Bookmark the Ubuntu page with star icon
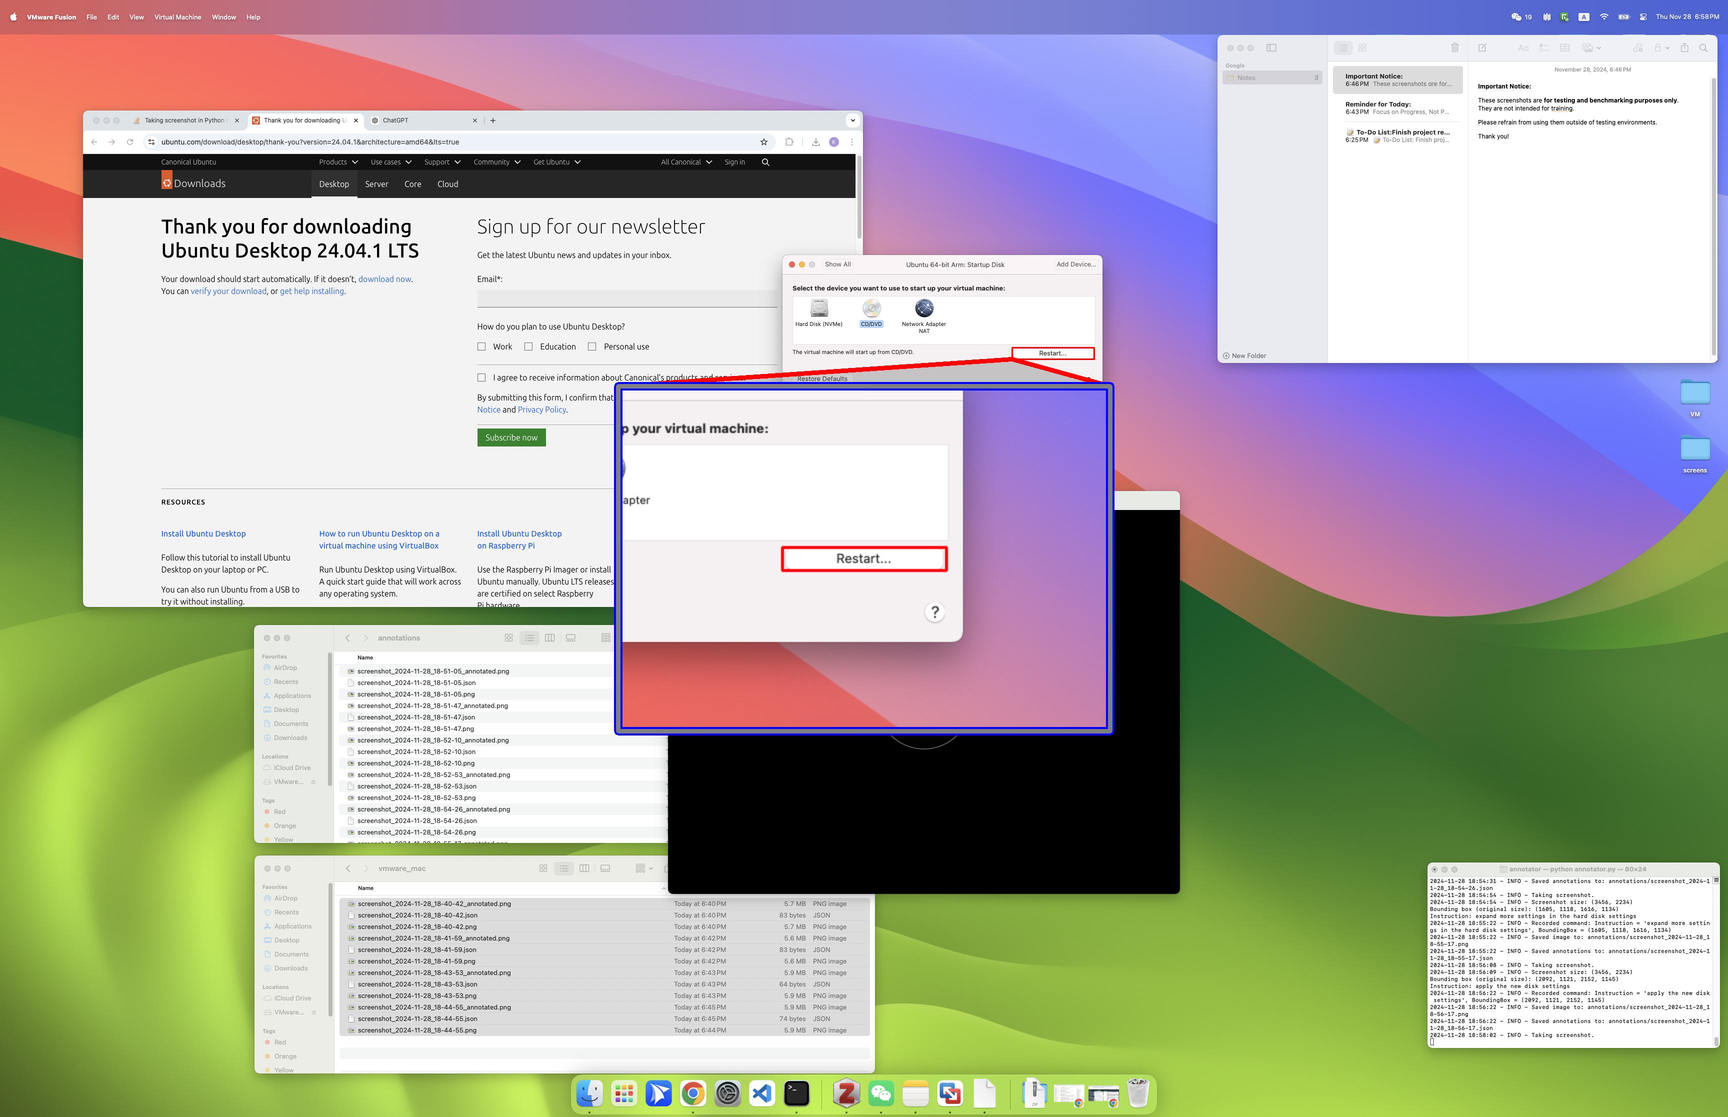Viewport: 1728px width, 1117px height. [x=763, y=142]
